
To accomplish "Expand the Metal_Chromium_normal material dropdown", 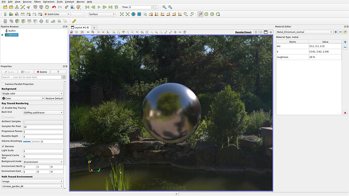I will [x=304, y=32].
